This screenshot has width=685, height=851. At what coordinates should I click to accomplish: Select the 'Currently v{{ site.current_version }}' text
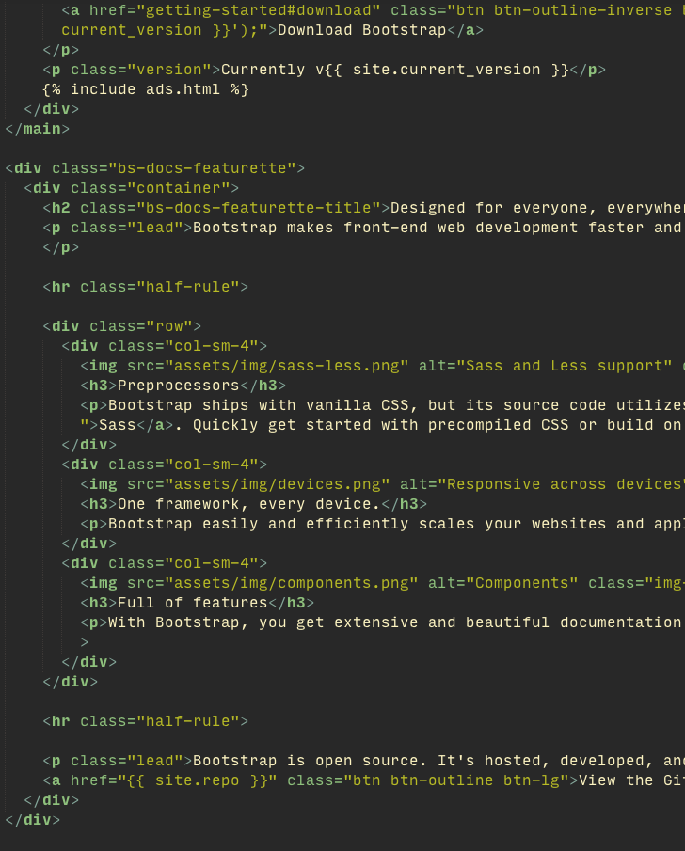tap(395, 70)
